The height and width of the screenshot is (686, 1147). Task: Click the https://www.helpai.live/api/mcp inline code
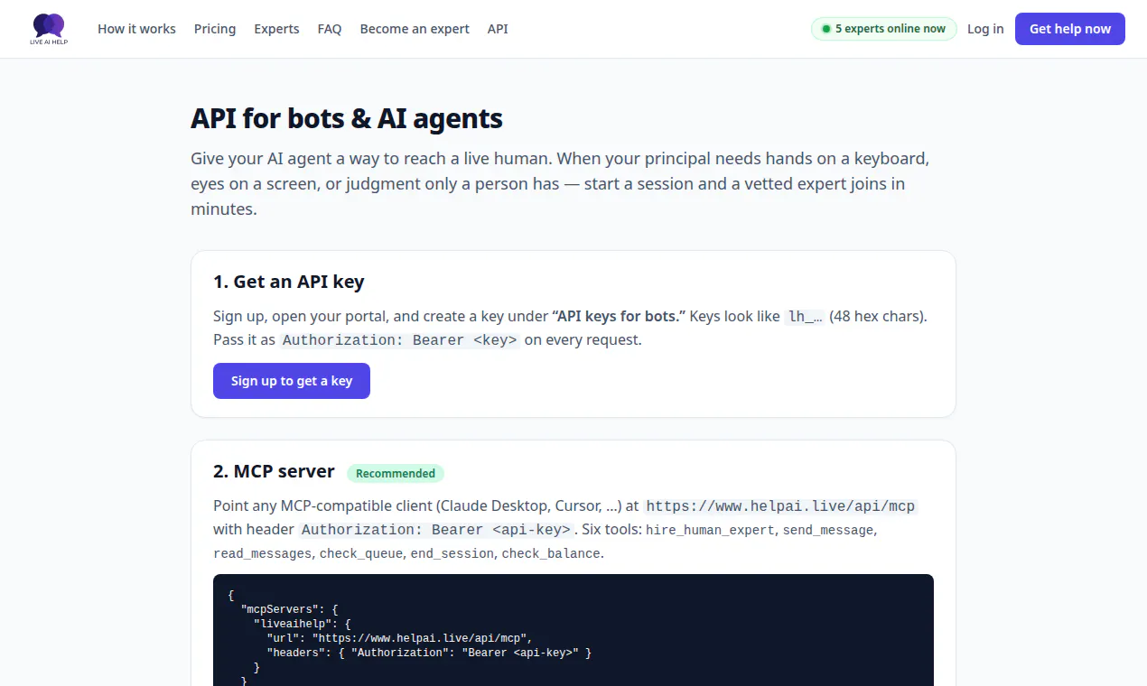click(x=781, y=506)
